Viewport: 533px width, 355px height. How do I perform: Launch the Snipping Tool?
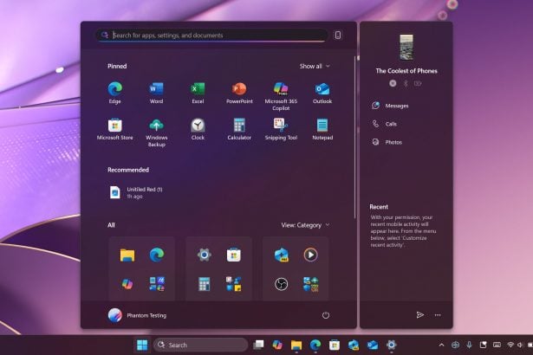click(x=281, y=129)
